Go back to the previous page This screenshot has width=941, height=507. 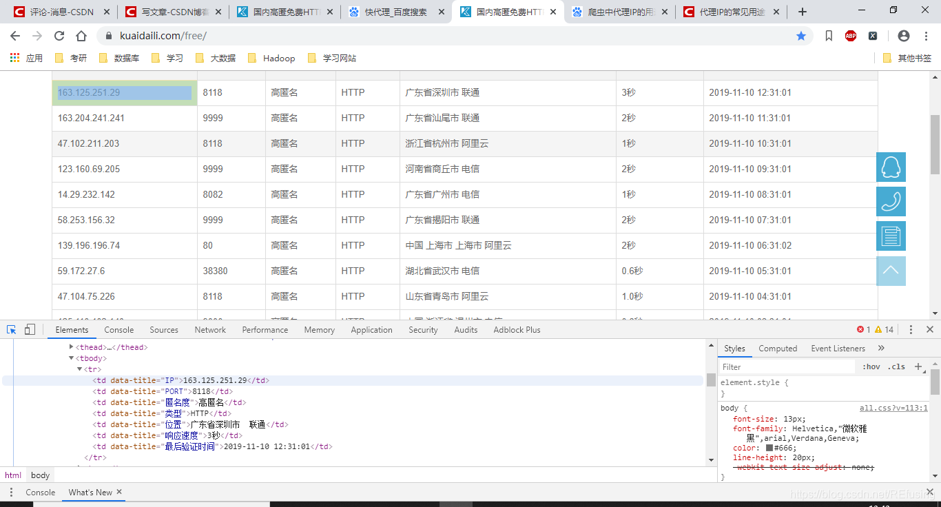[x=15, y=36]
